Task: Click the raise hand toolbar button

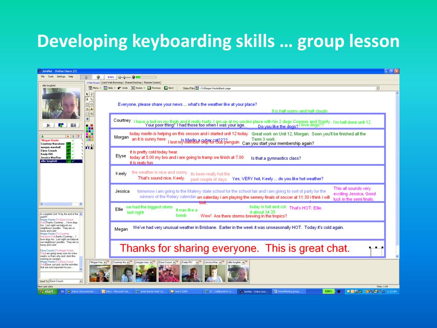Action: click(86, 77)
